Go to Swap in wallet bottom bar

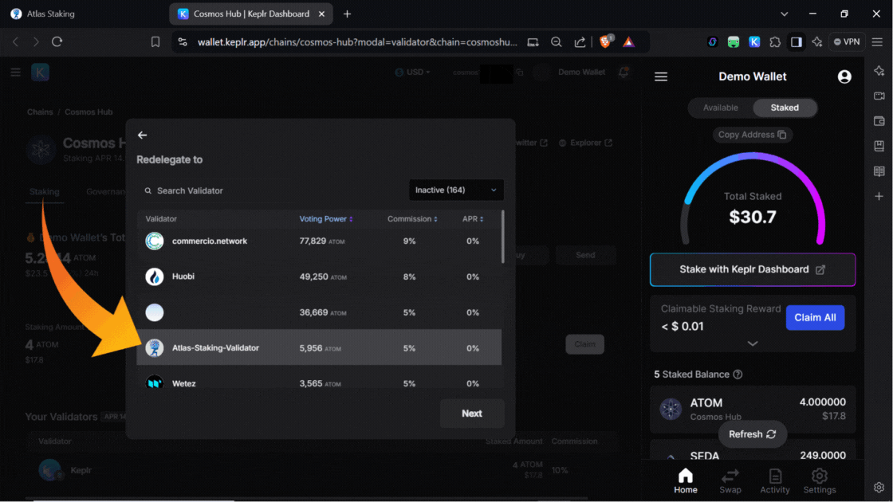730,481
